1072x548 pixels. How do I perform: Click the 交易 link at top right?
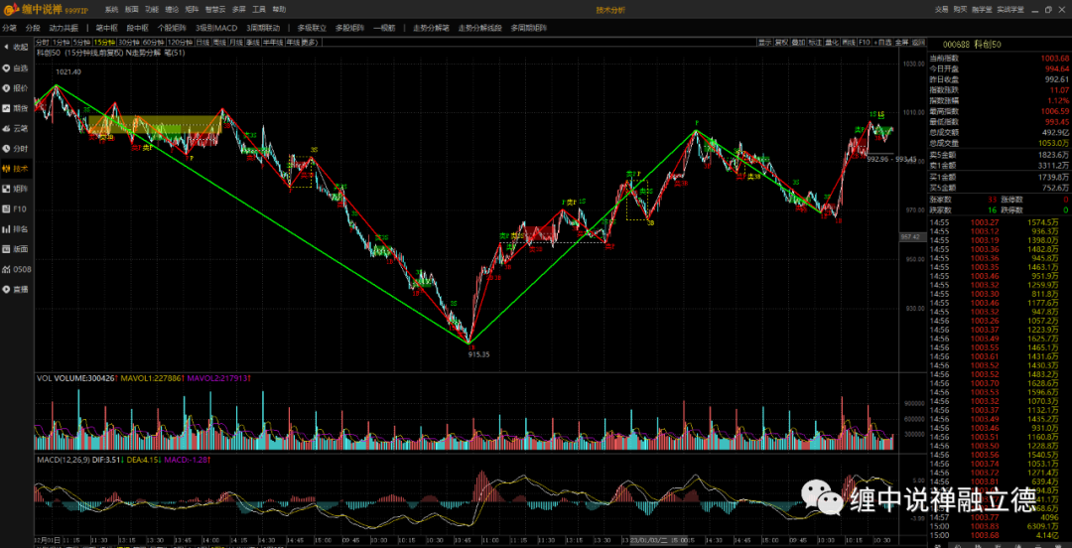pos(941,10)
